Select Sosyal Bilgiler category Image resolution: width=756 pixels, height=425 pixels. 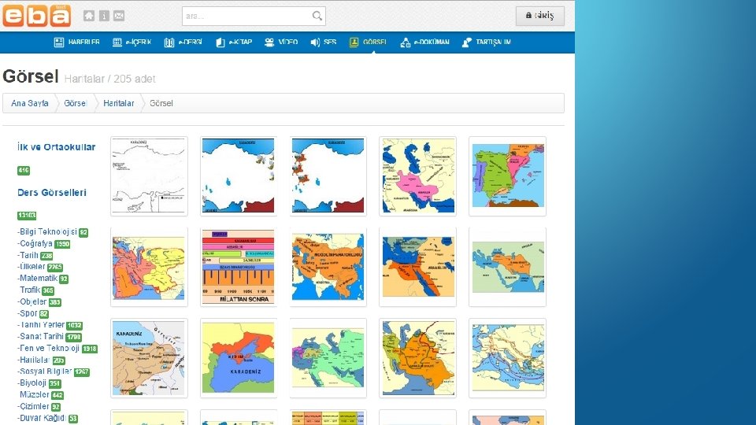pos(44,371)
